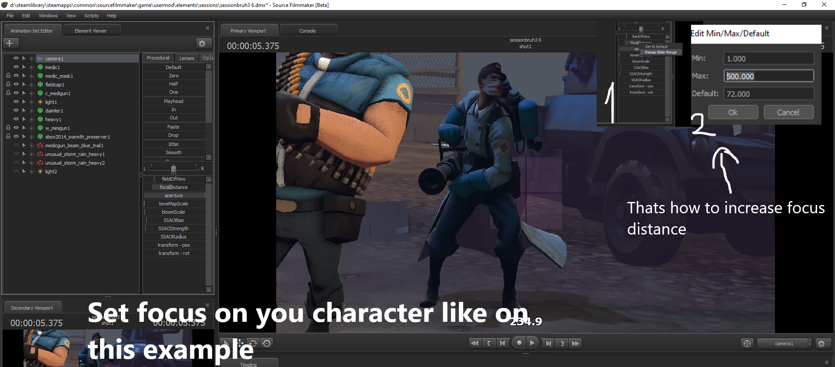Apply the Zero procedural preset

[174, 76]
